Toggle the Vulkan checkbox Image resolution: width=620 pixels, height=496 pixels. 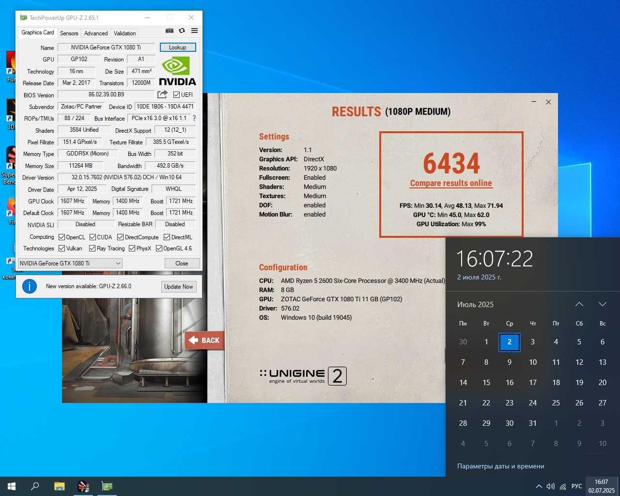(x=62, y=248)
